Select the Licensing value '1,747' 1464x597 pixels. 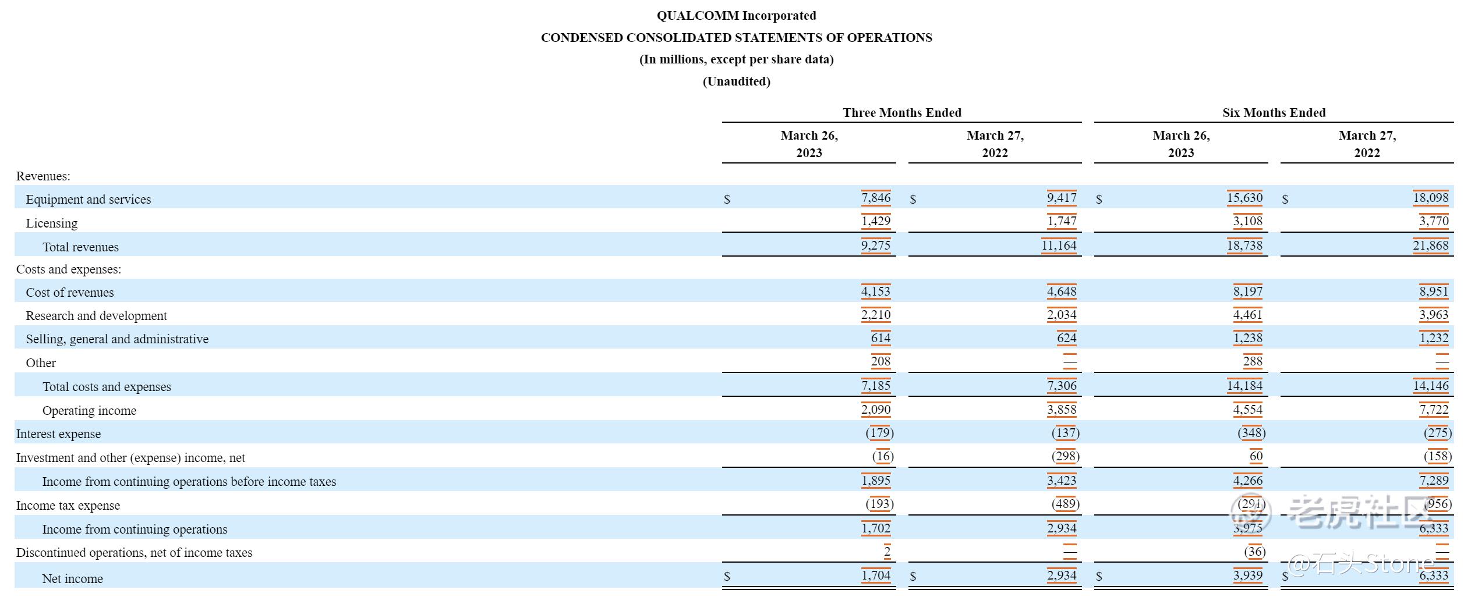[x=1062, y=221]
